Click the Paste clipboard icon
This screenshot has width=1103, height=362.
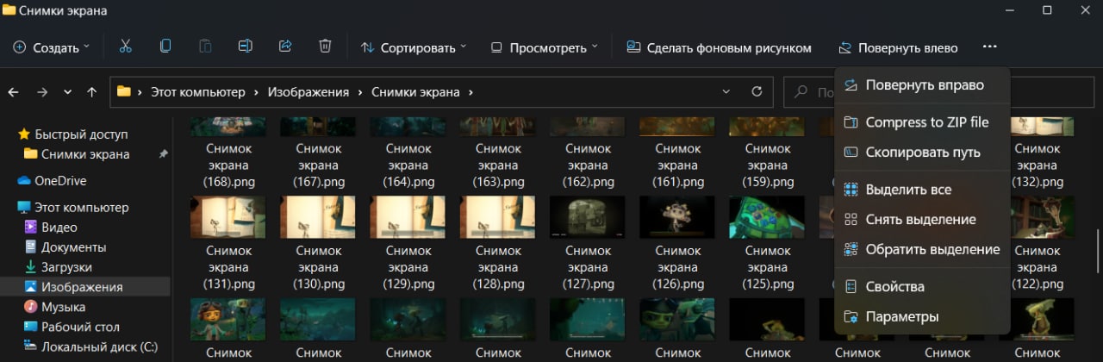(205, 47)
